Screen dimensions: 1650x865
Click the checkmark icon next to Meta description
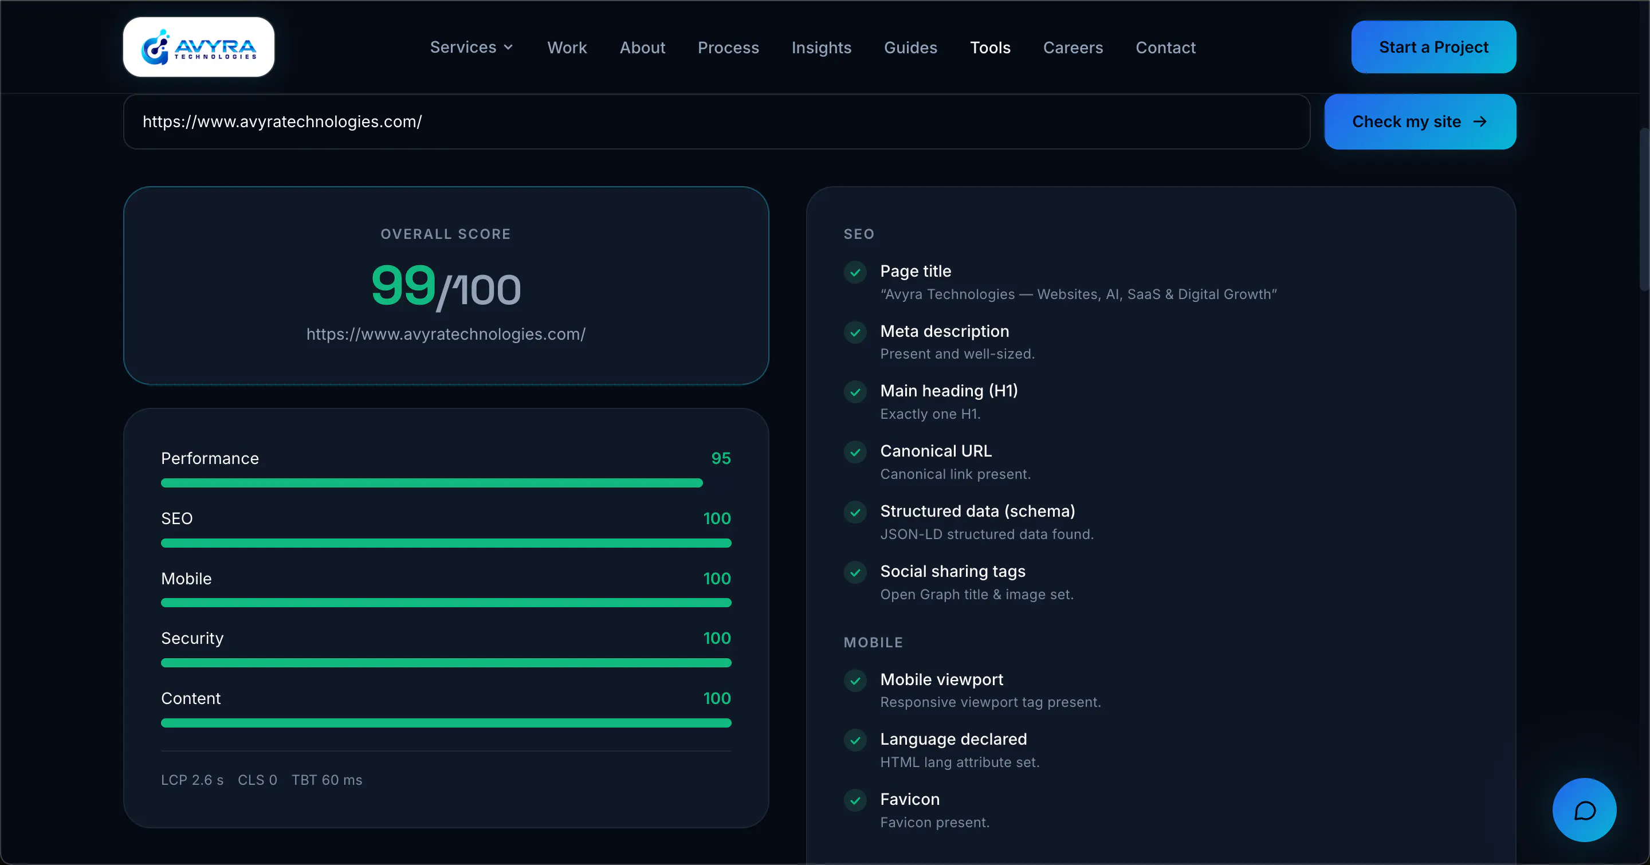(x=855, y=332)
